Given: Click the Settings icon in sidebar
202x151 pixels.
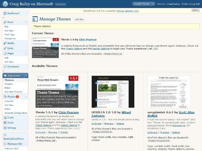Looking at the screenshot, I should tap(5, 128).
